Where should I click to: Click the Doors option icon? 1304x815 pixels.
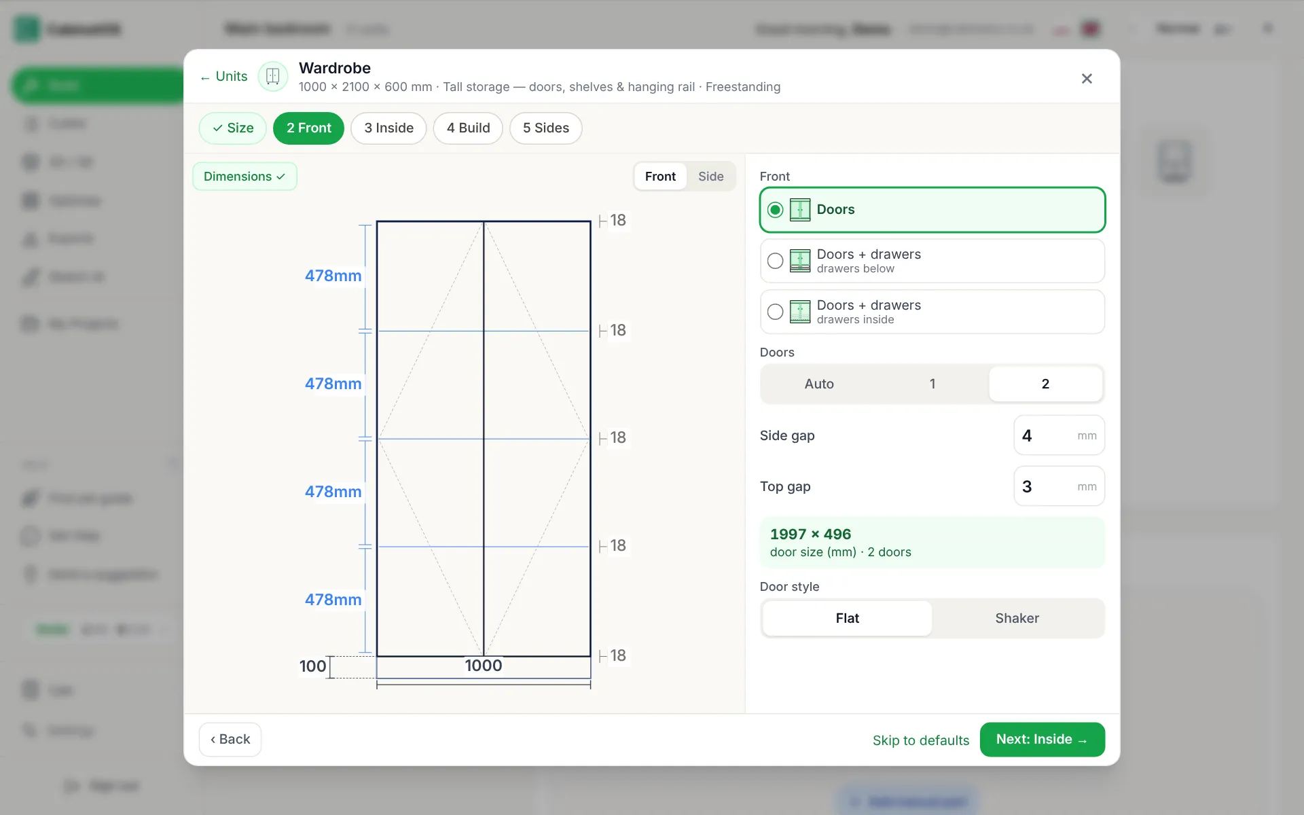[x=800, y=210]
